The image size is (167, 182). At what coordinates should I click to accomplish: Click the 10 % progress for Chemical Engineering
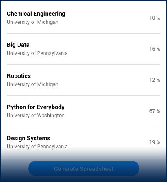(155, 18)
